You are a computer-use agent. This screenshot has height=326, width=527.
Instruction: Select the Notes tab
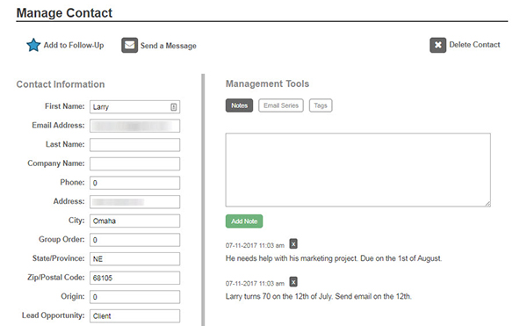(x=239, y=105)
